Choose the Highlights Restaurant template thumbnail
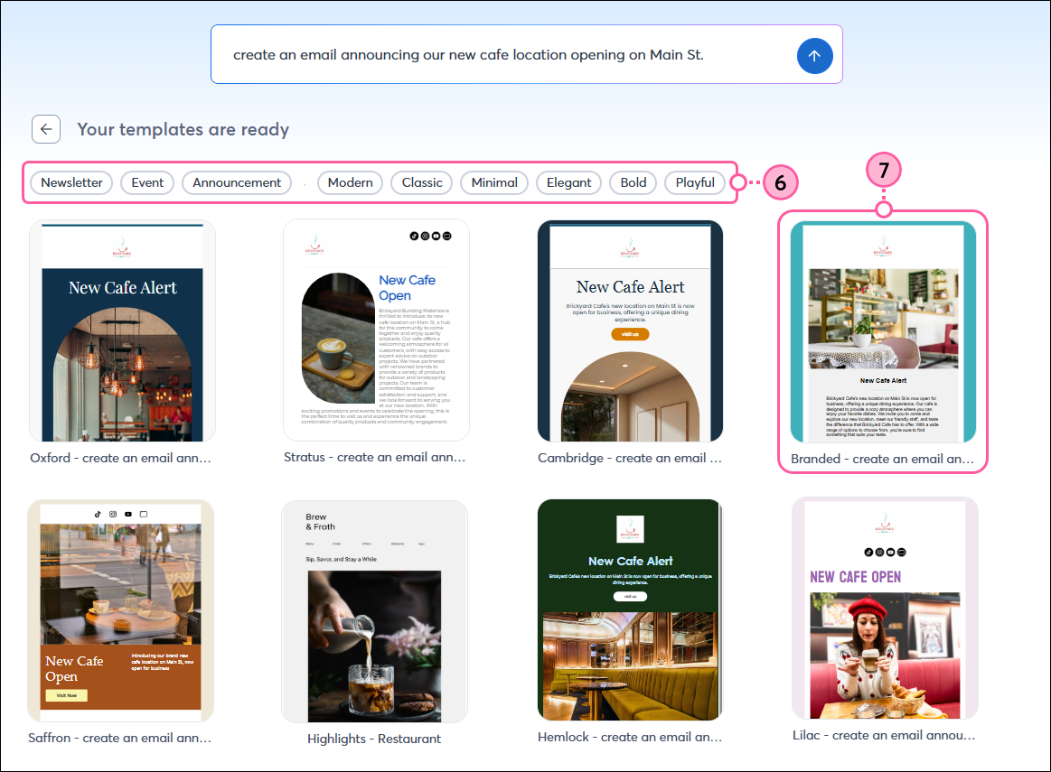The height and width of the screenshot is (772, 1051). (x=375, y=611)
